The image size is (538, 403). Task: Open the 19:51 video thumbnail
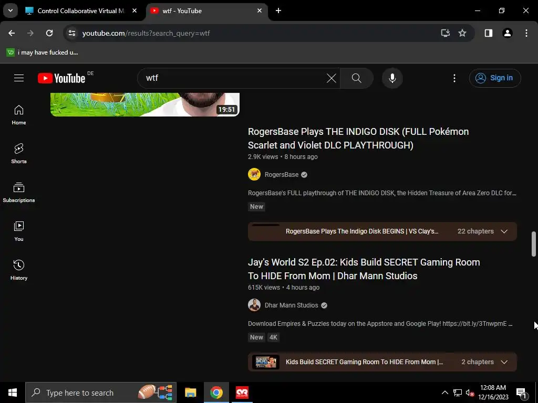pos(145,104)
